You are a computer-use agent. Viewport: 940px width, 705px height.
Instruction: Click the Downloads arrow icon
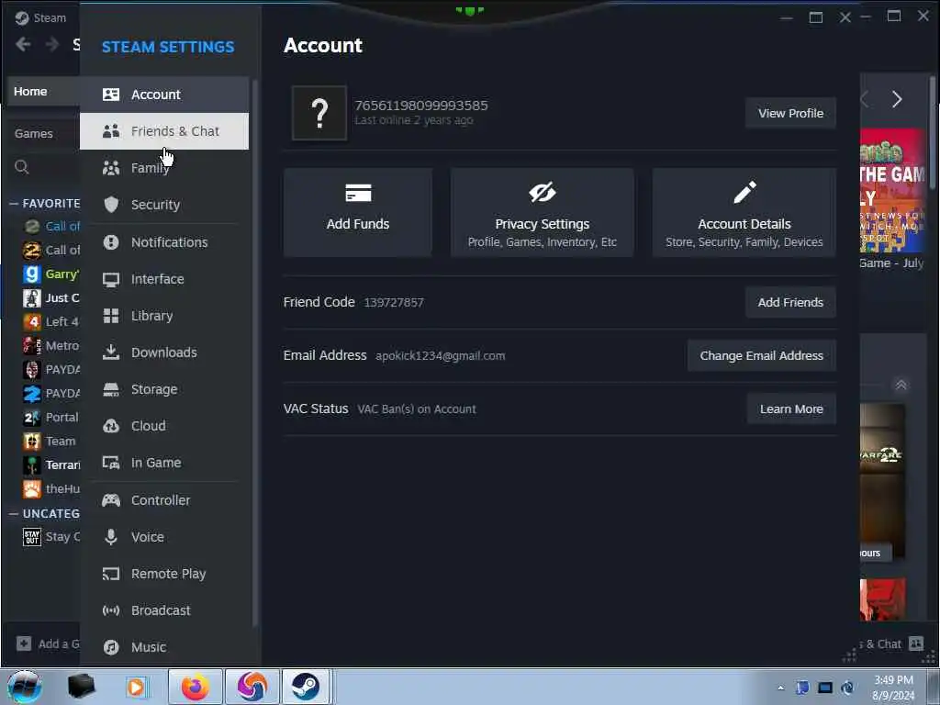point(111,352)
